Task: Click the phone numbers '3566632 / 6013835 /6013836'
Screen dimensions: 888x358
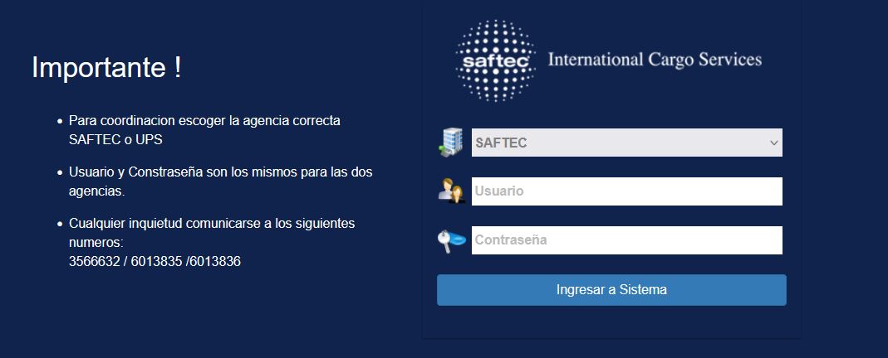Action: point(155,261)
